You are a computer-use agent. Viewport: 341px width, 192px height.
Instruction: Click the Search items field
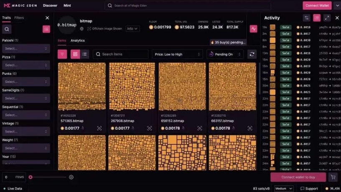tap(120, 54)
